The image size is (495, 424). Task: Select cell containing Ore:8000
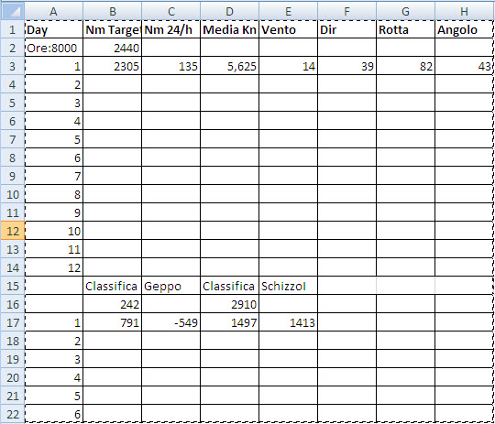pyautogui.click(x=54, y=48)
